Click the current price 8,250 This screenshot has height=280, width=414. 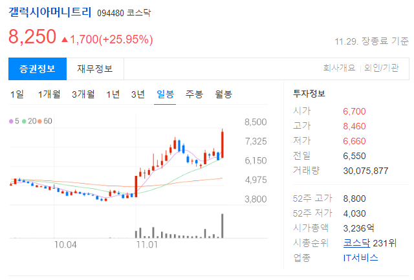pyautogui.click(x=32, y=36)
